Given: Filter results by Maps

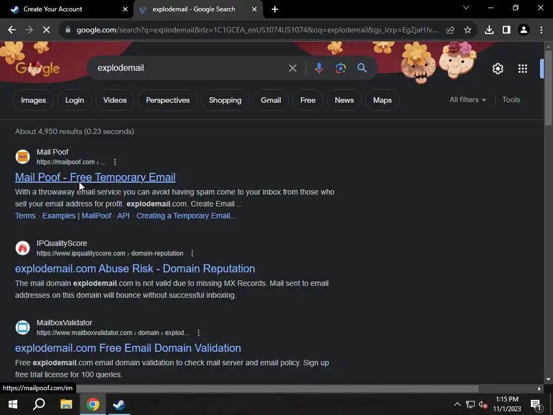Looking at the screenshot, I should pyautogui.click(x=382, y=100).
